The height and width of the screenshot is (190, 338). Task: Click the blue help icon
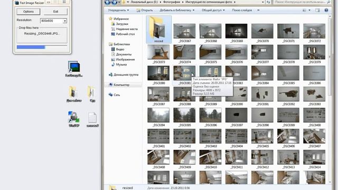coord(326,10)
